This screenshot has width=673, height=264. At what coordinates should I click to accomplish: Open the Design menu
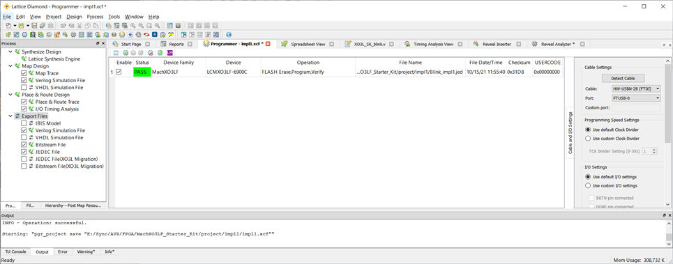click(74, 17)
